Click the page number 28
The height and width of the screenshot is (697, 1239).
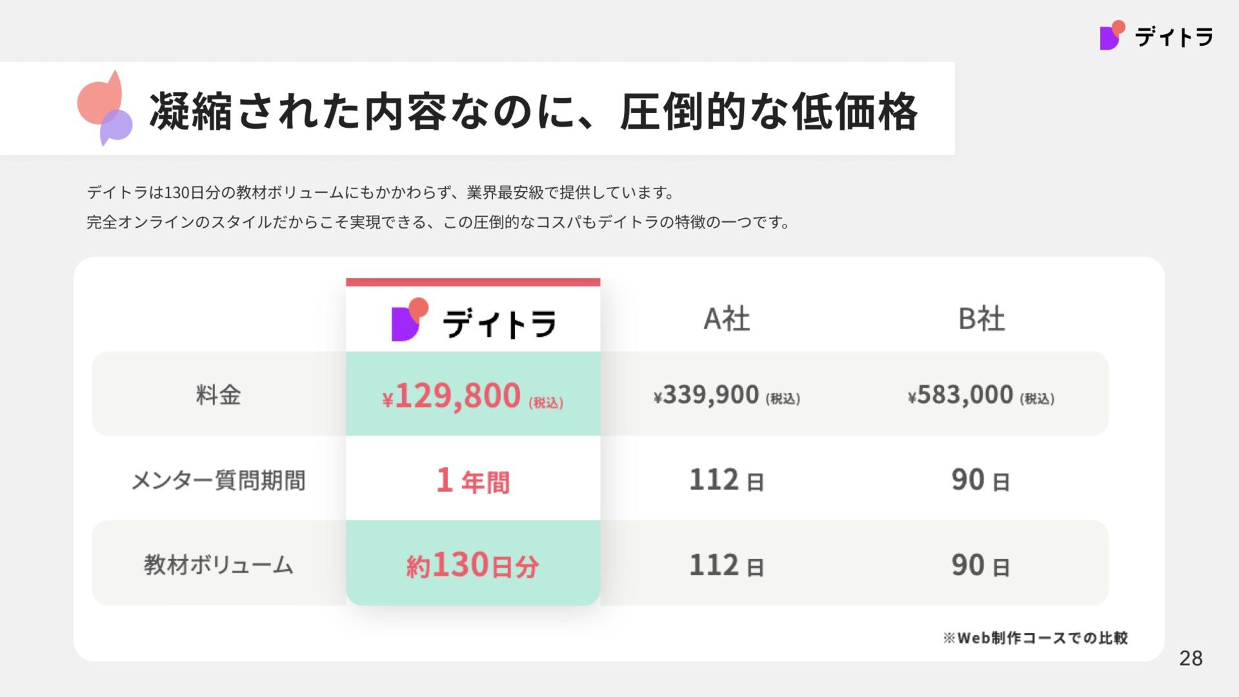pos(1191,658)
